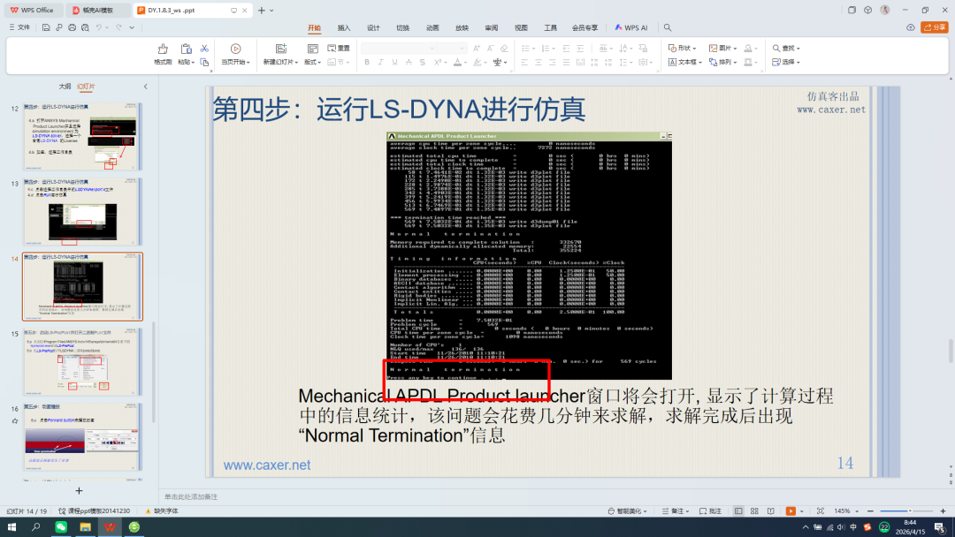Click the Format Painter (格式刷) icon
The height and width of the screenshot is (537, 955).
(x=163, y=49)
